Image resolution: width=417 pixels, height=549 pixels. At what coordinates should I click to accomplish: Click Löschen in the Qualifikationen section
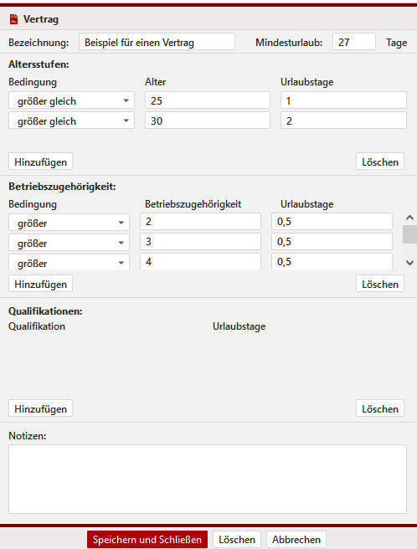coord(380,408)
